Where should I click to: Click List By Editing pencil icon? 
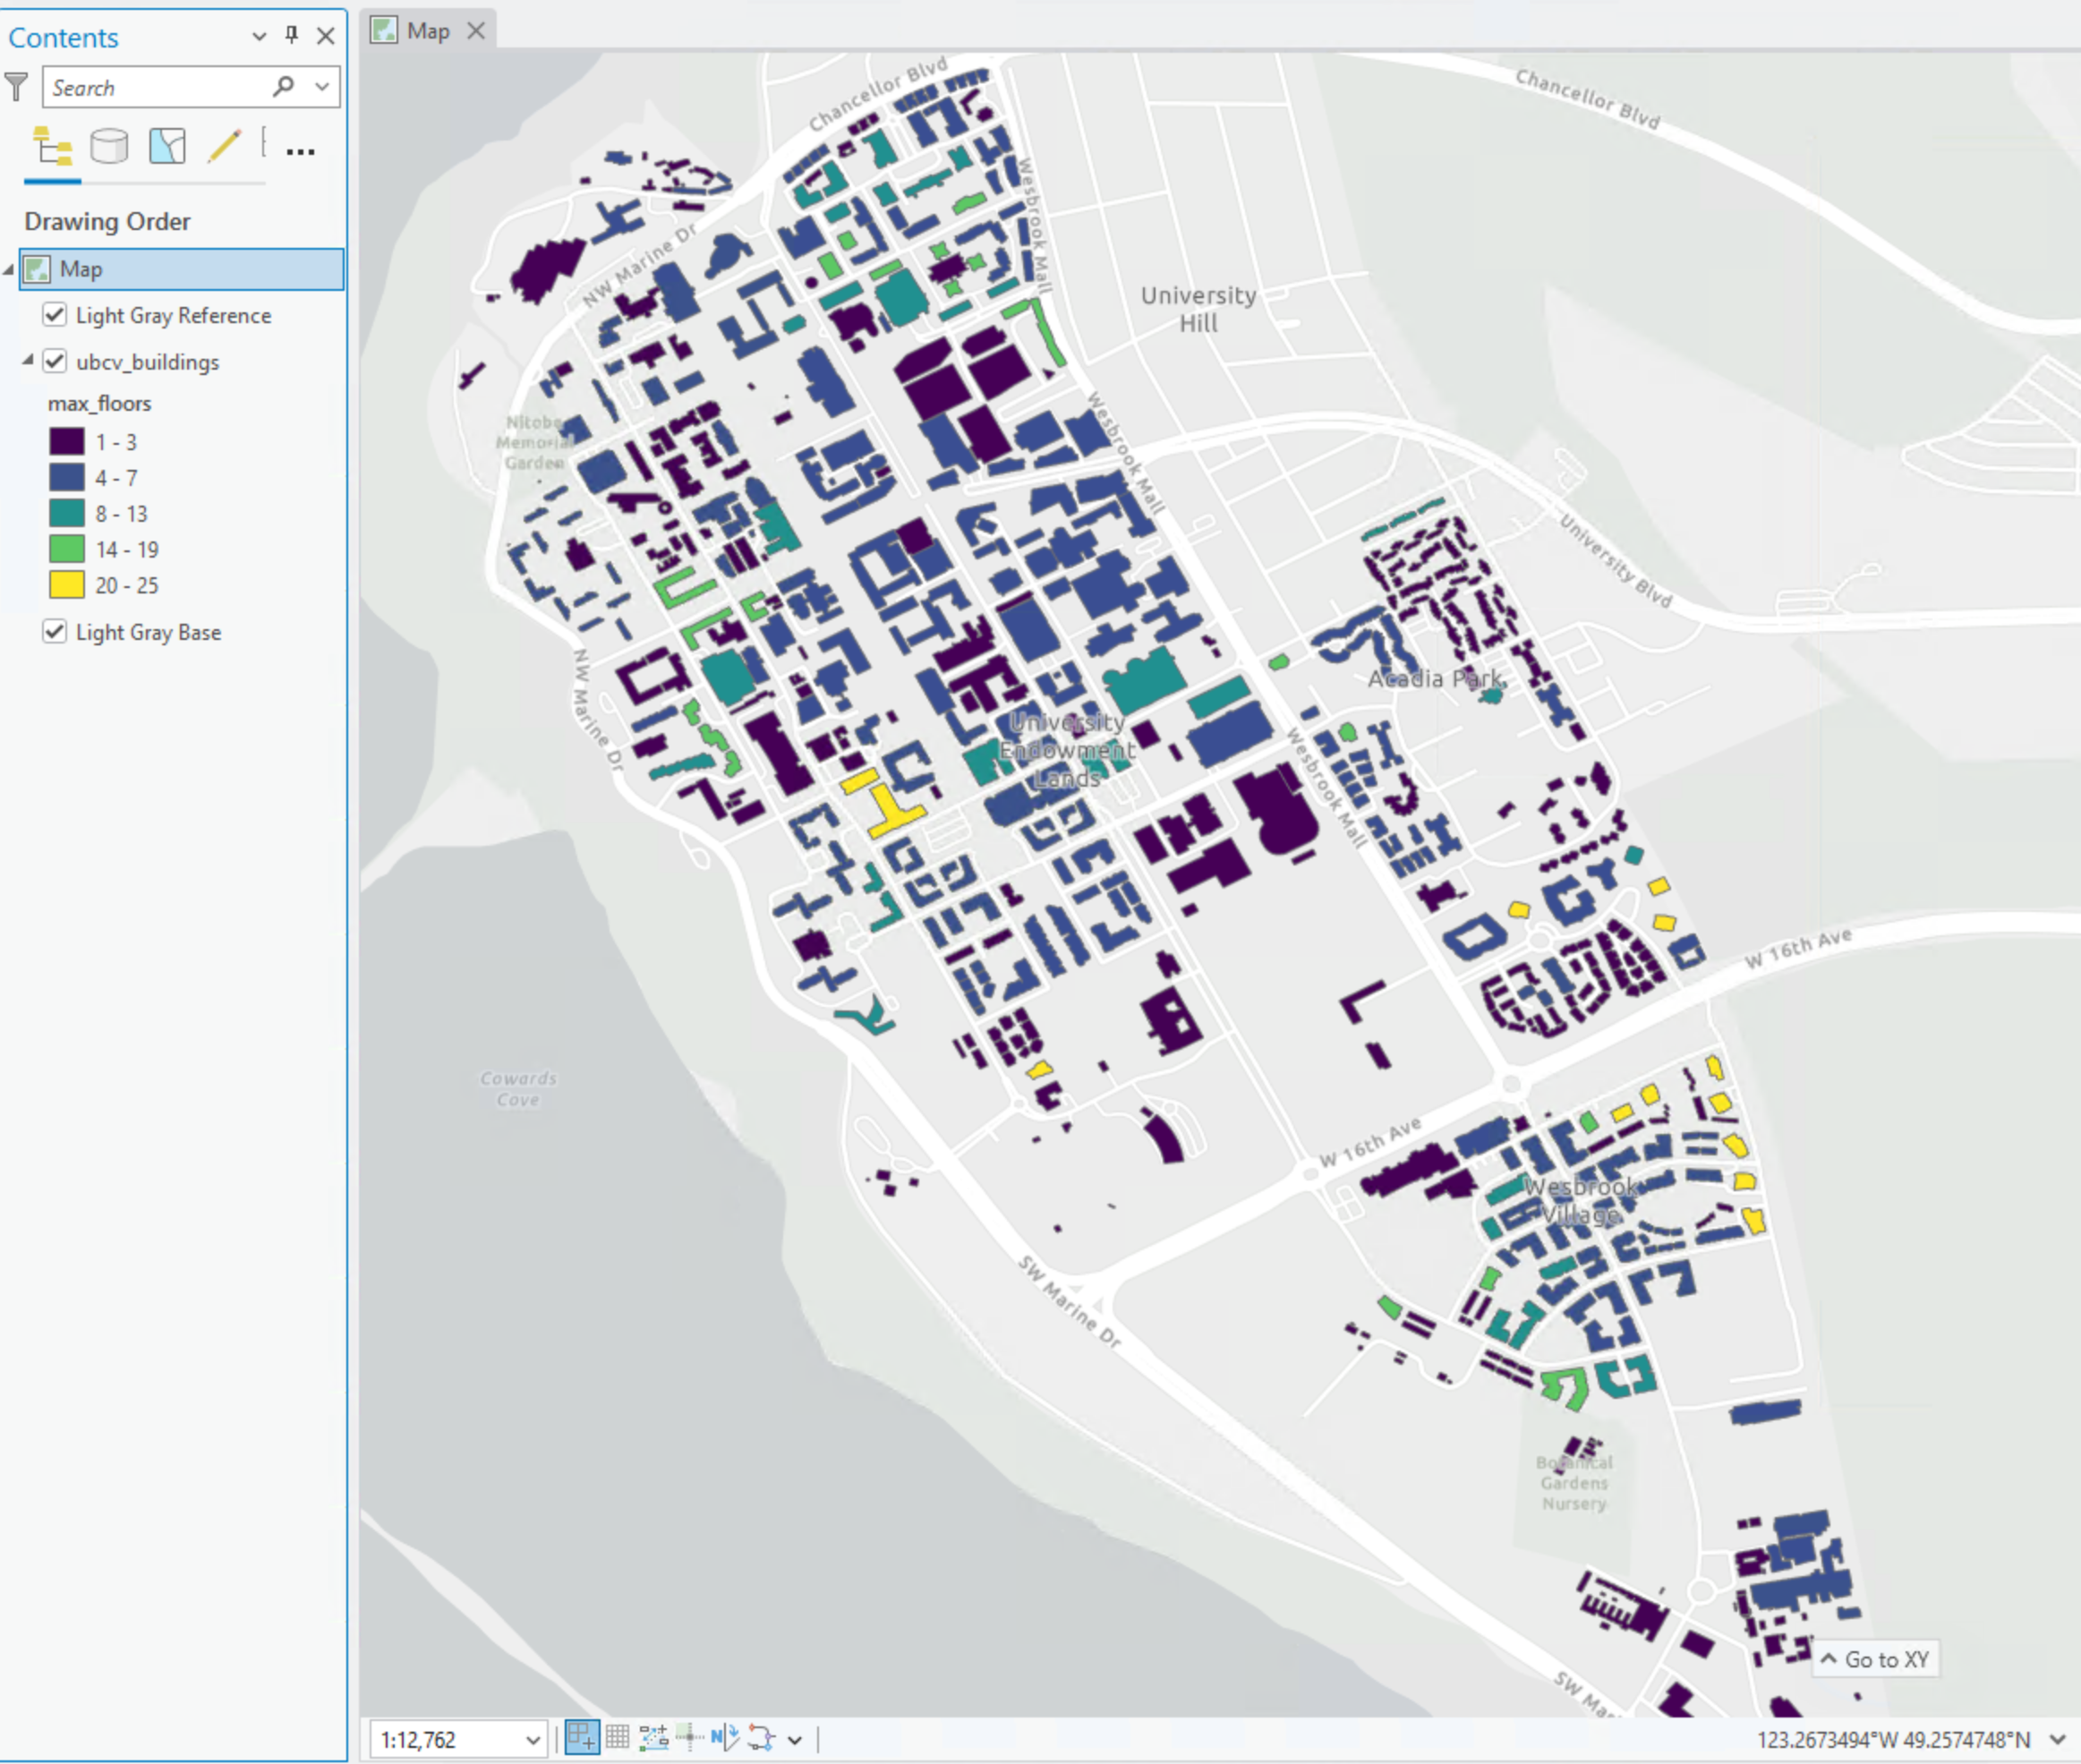coord(224,147)
